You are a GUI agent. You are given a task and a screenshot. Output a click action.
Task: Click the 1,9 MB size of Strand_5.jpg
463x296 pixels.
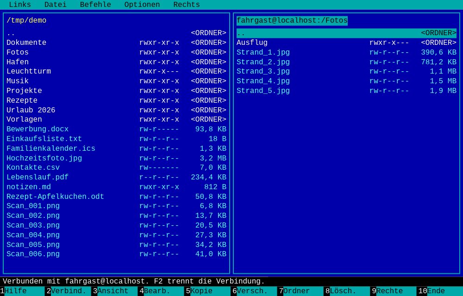tap(443, 91)
